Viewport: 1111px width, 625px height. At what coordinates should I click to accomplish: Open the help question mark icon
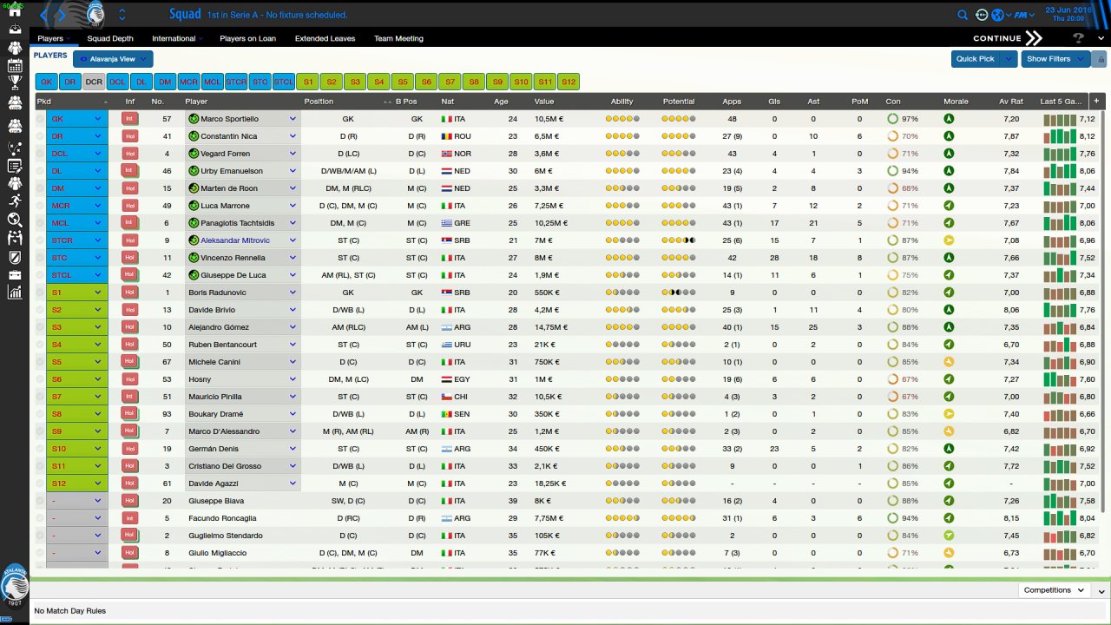(x=1079, y=38)
